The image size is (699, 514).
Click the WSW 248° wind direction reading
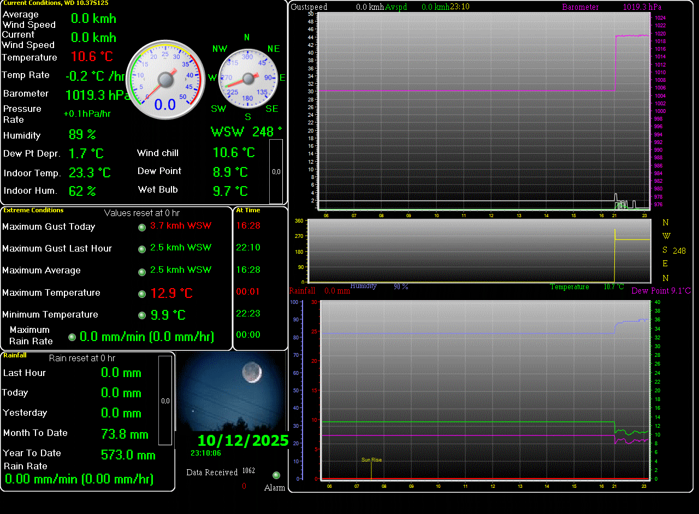246,132
